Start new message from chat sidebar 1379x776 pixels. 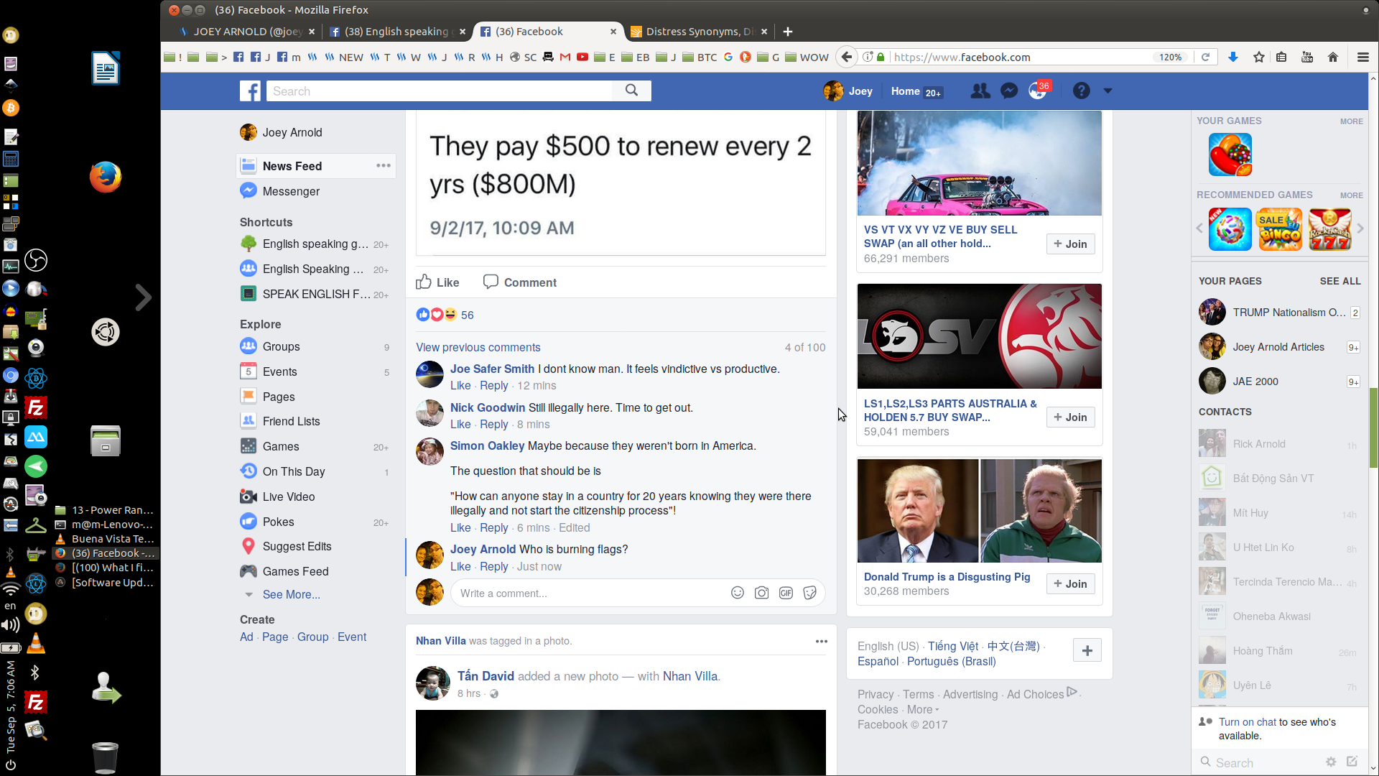(1352, 762)
